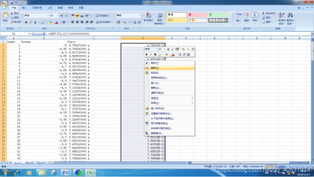Open mini toolbar font size dropdown

[x=165, y=49]
